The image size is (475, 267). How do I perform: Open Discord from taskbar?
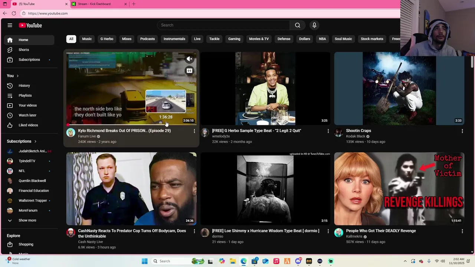point(298,261)
